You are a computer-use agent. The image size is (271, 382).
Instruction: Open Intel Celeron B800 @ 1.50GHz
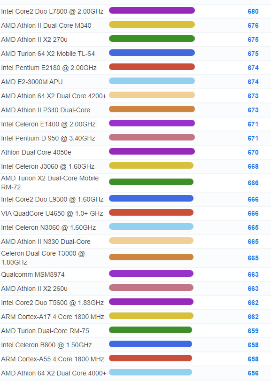[x=46, y=346]
